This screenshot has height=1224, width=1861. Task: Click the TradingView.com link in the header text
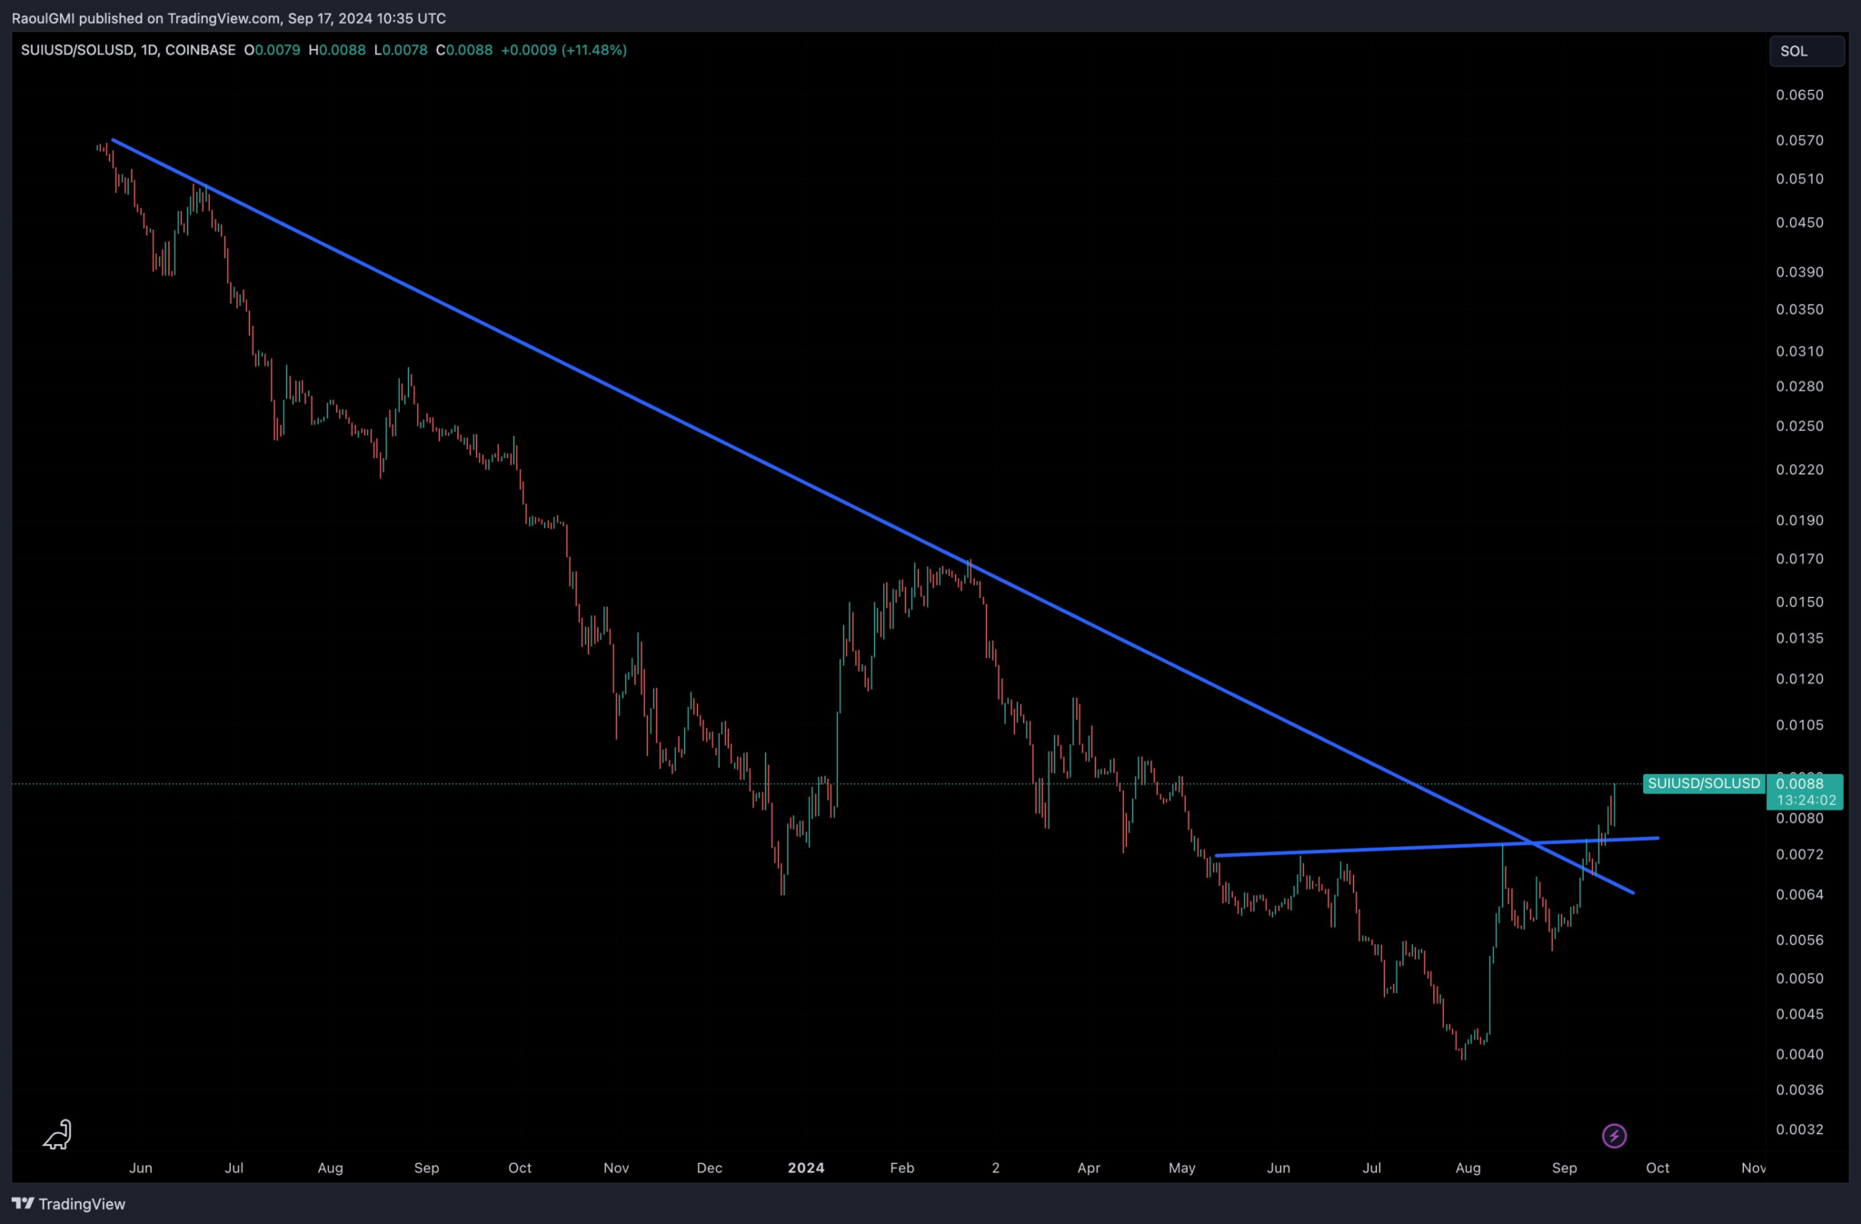(224, 18)
